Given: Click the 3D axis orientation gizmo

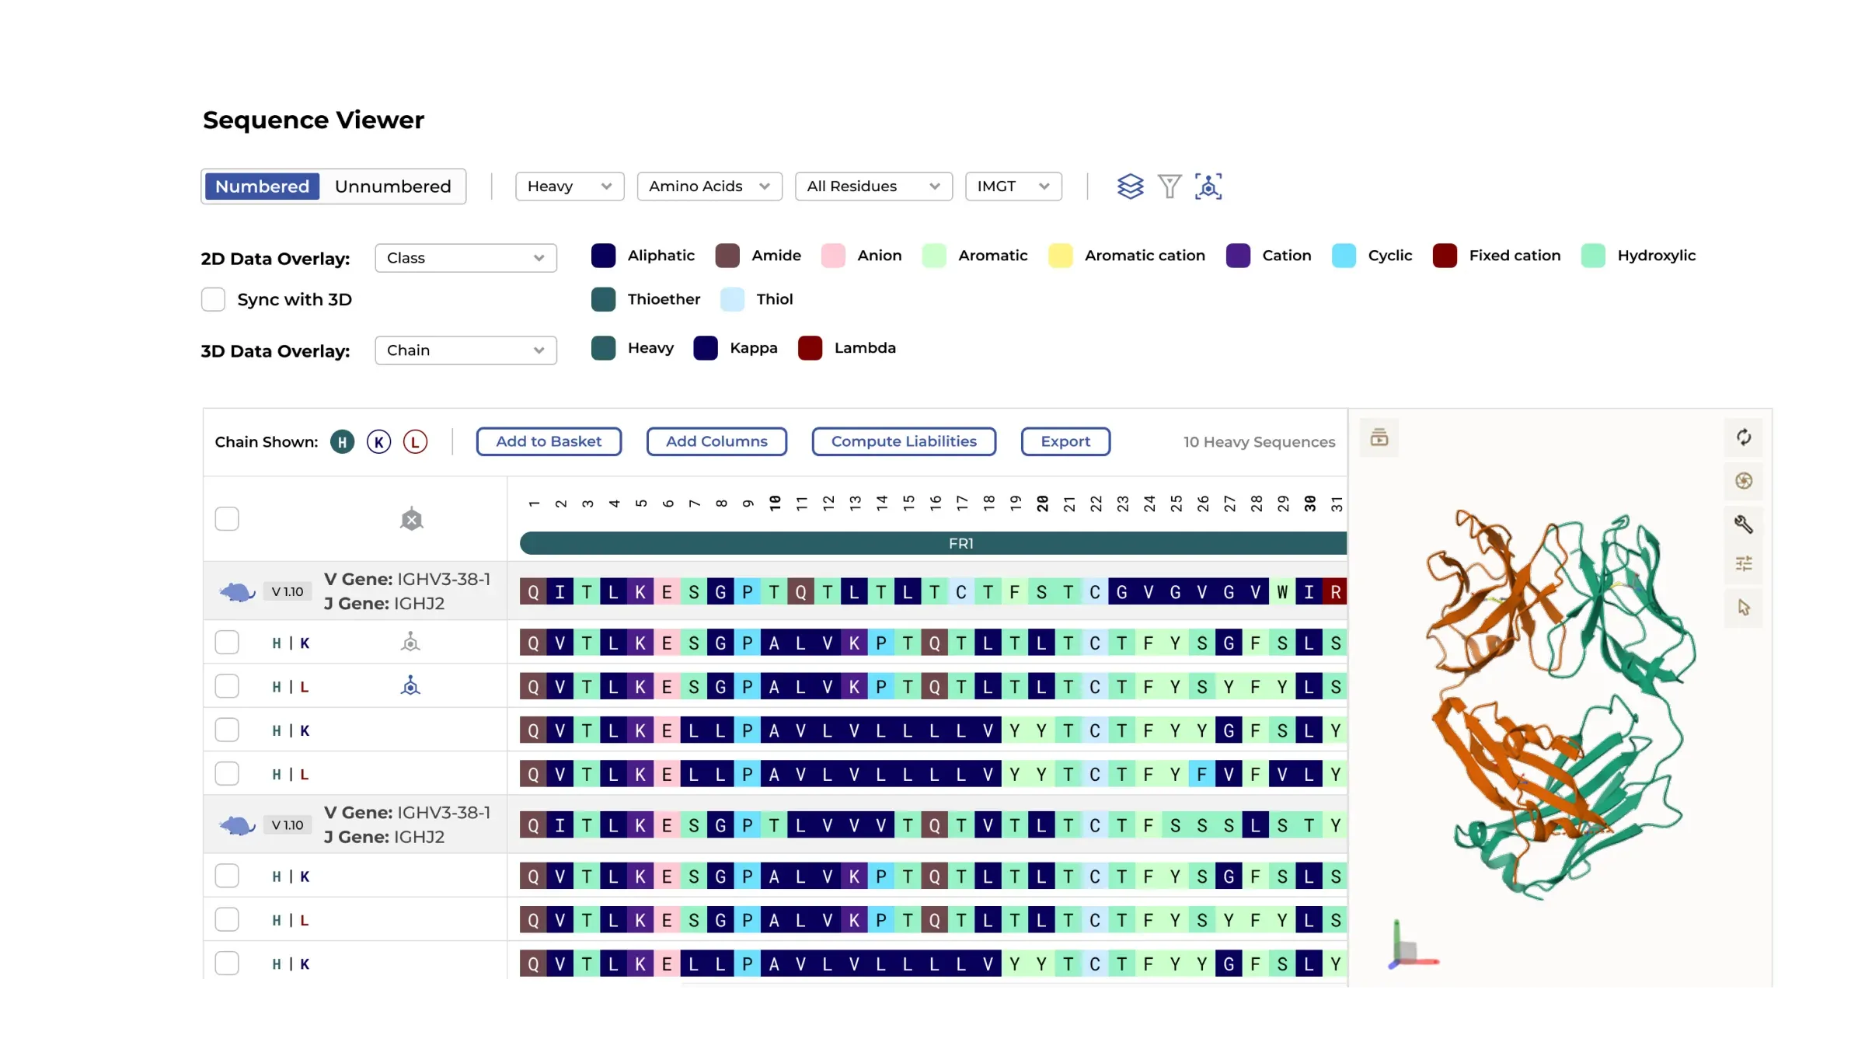Looking at the screenshot, I should point(1413,946).
